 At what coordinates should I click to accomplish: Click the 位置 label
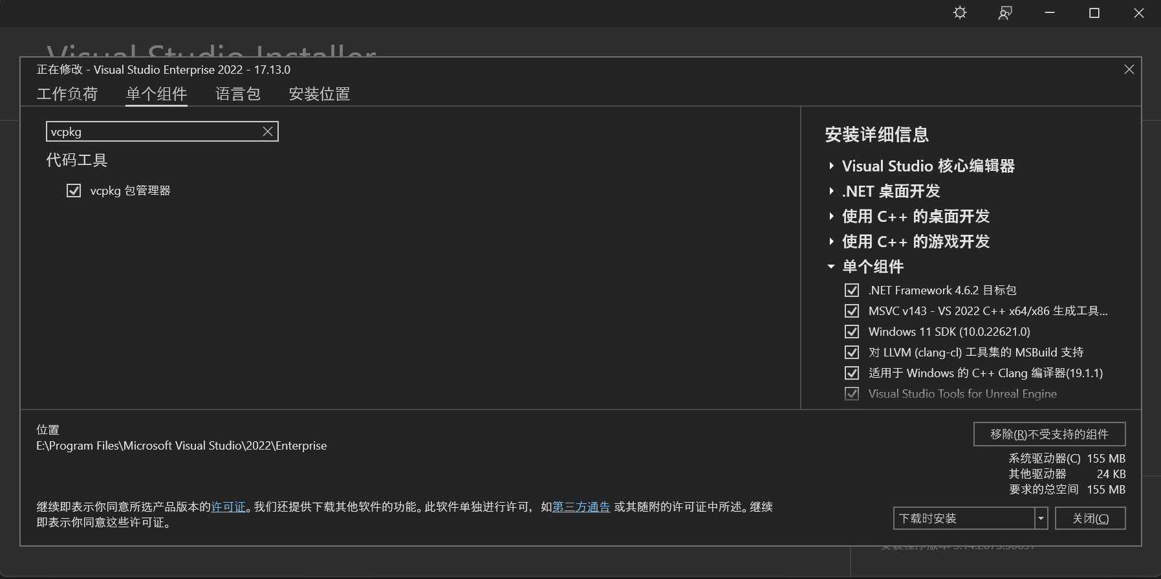48,430
